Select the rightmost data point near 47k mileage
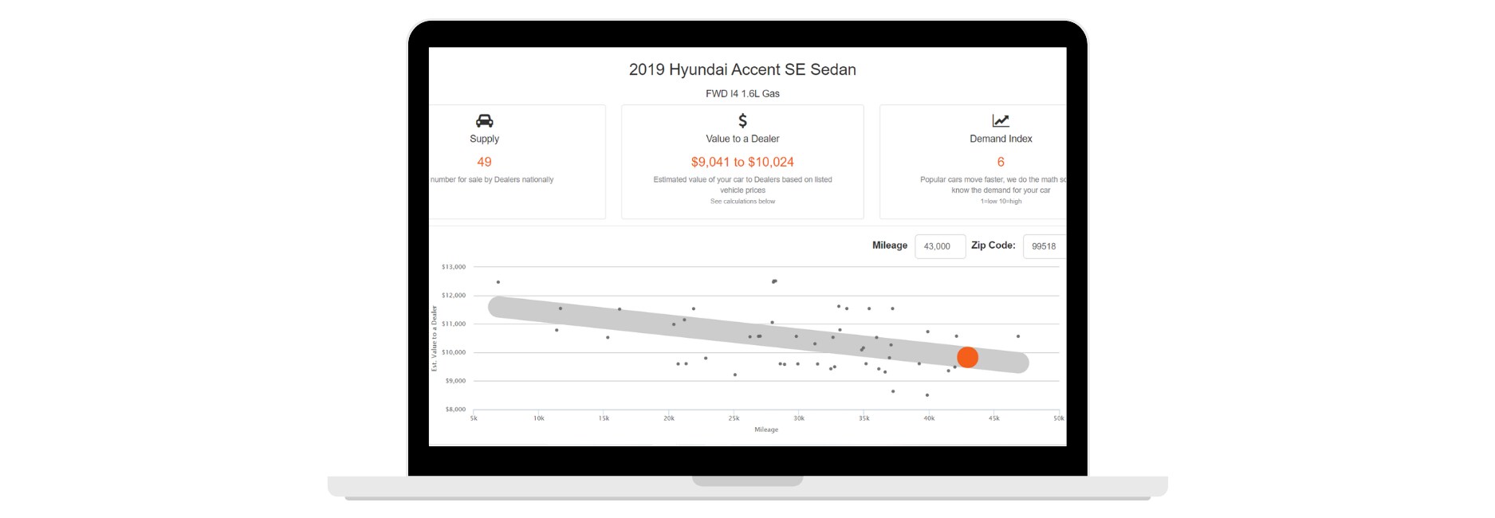Screen dimensions: 1495x518 click(1018, 336)
